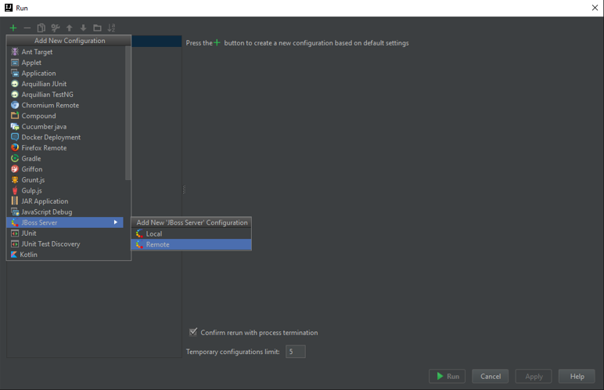Click the configuration list scrollbar thumb
The height and width of the screenshot is (390, 604).
point(128,113)
